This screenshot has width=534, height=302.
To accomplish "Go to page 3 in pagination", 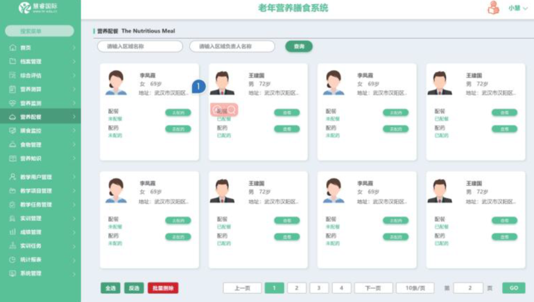I will (x=318, y=287).
